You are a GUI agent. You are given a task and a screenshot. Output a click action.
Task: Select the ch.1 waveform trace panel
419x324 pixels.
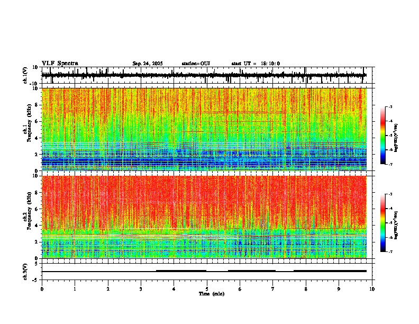coord(207,75)
